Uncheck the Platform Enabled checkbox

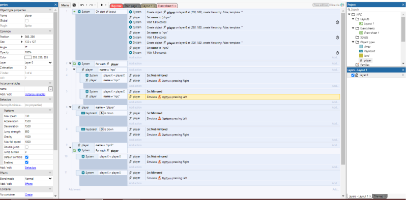click(26, 162)
